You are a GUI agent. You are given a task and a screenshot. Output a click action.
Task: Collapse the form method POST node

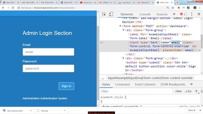120,26
